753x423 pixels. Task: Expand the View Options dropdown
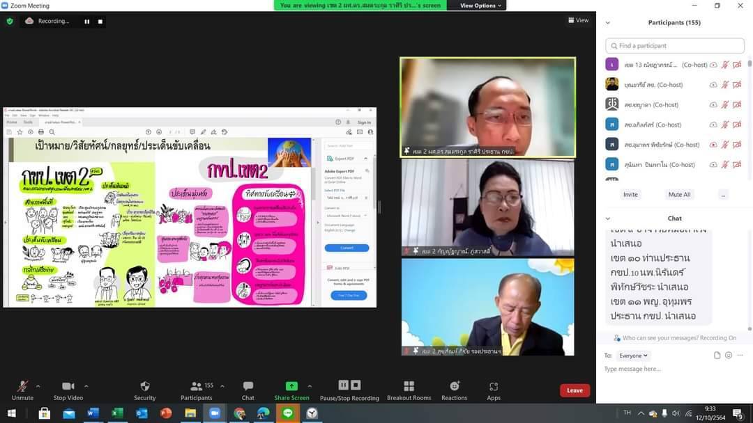point(480,6)
